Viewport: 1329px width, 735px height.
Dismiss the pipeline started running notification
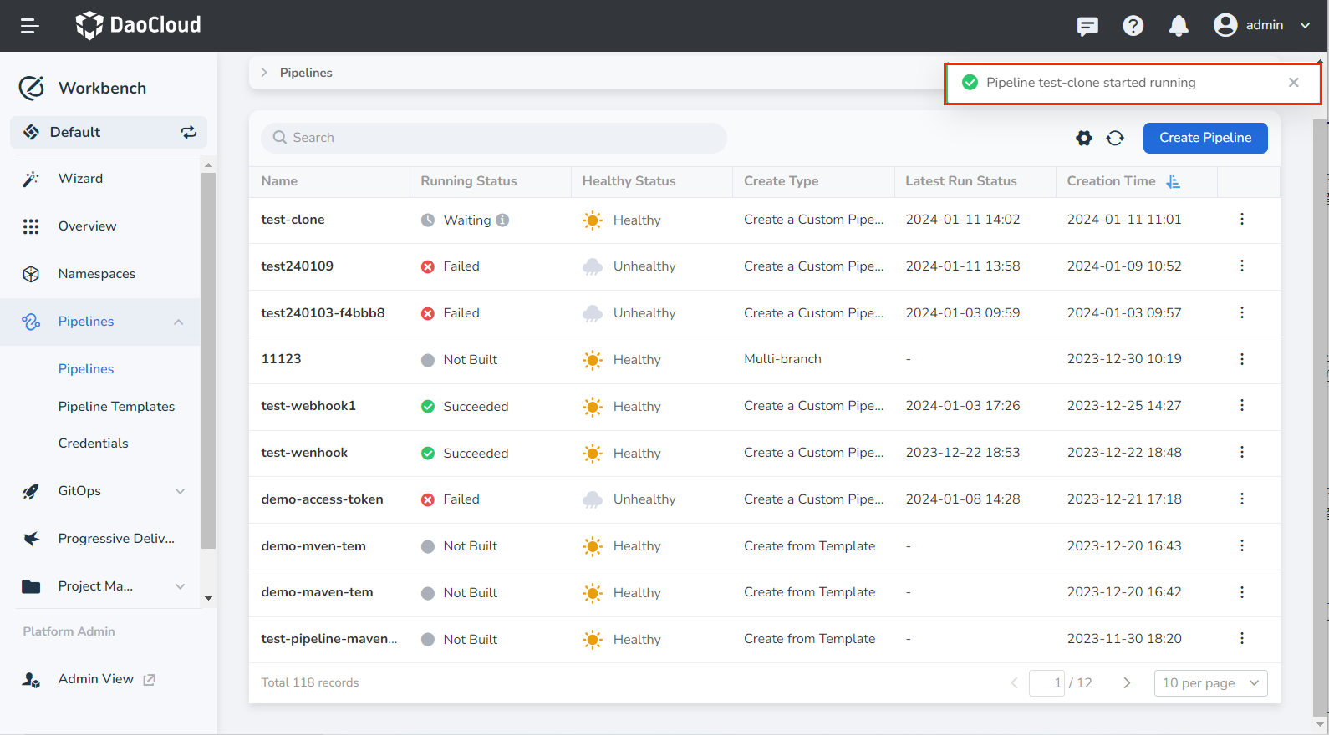pyautogui.click(x=1293, y=83)
